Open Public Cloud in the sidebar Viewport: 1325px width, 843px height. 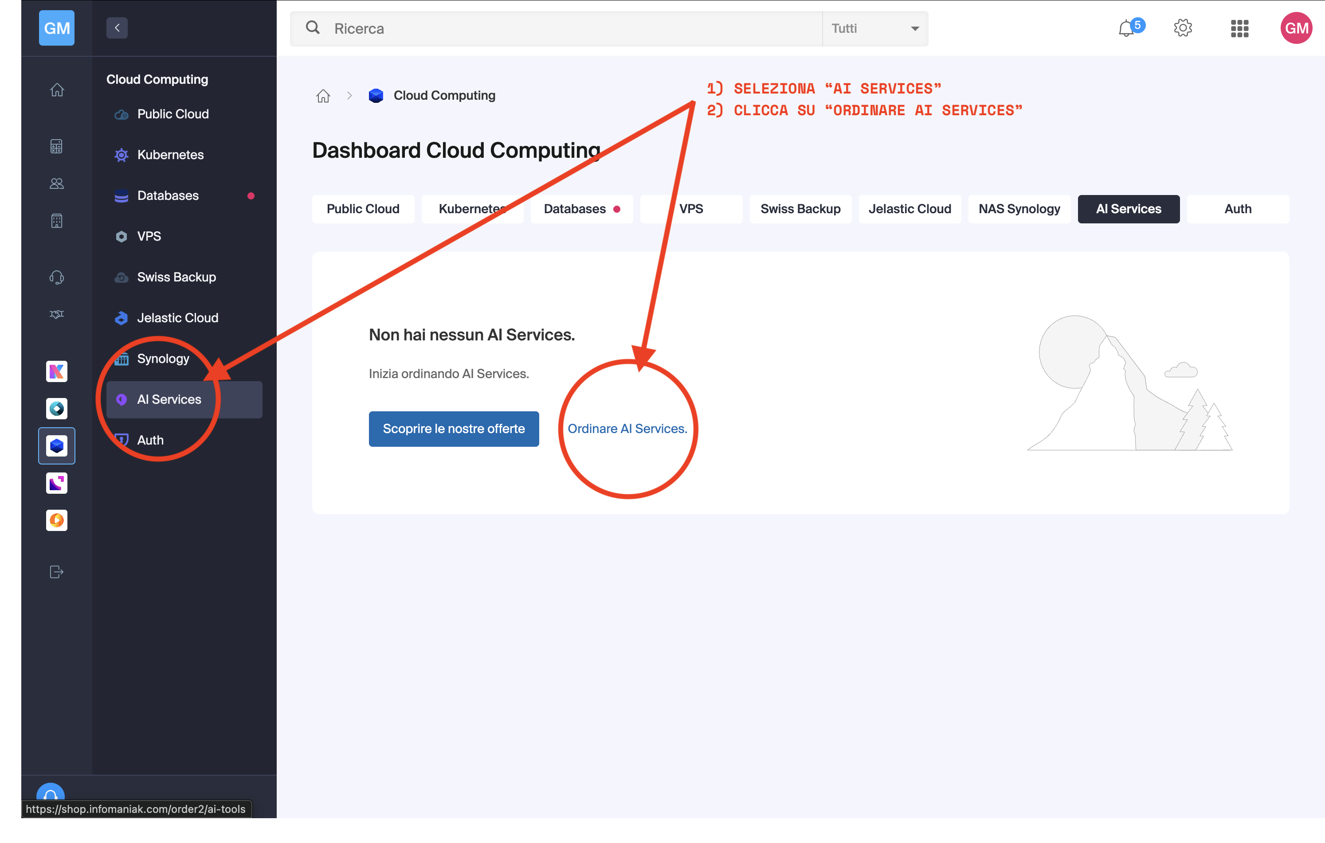(x=184, y=114)
